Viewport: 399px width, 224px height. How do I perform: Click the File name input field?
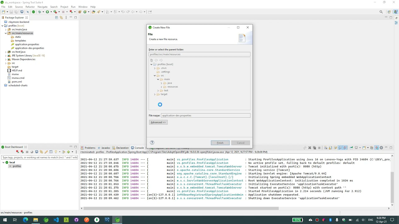point(205,115)
